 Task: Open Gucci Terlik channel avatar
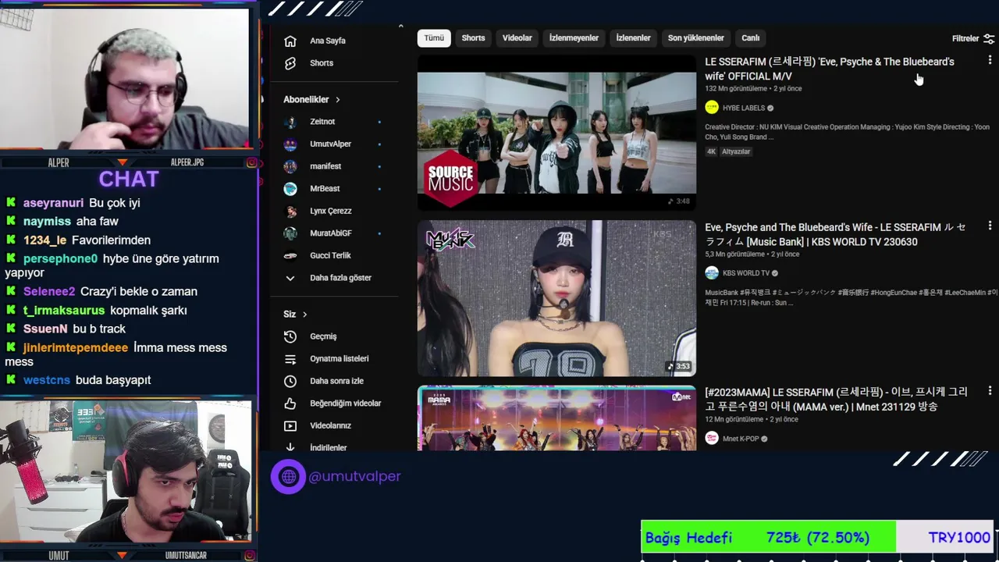click(x=290, y=255)
